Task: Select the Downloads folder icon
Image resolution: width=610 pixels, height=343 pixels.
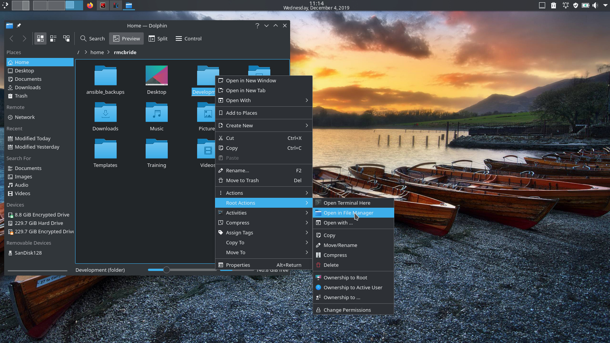Action: click(106, 112)
